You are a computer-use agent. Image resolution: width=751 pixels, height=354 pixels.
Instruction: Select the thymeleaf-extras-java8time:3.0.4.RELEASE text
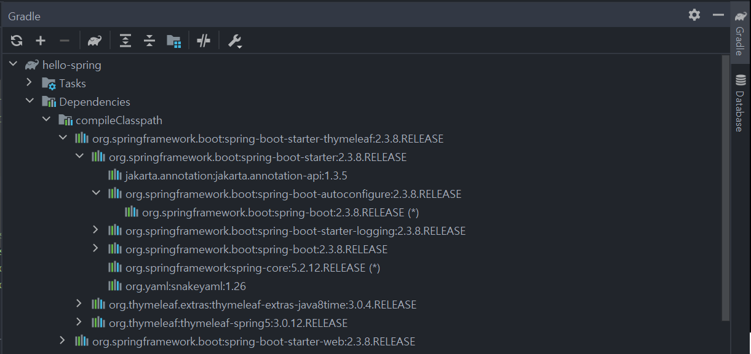click(x=263, y=304)
